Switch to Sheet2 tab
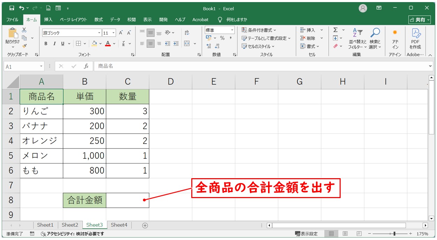 pos(70,225)
